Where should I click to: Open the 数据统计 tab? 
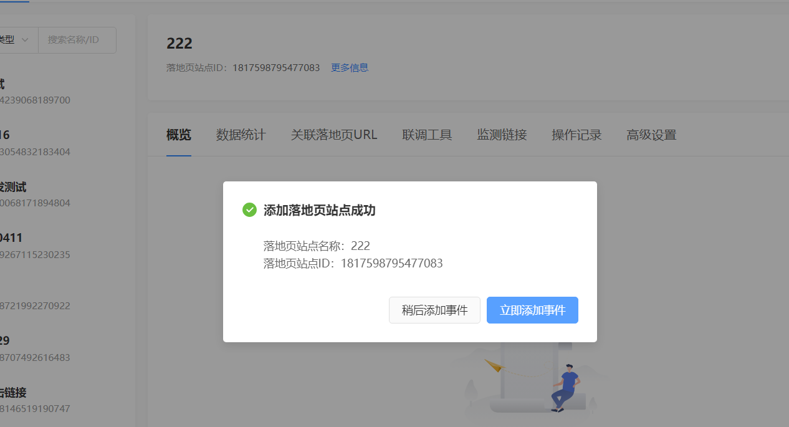(x=241, y=135)
